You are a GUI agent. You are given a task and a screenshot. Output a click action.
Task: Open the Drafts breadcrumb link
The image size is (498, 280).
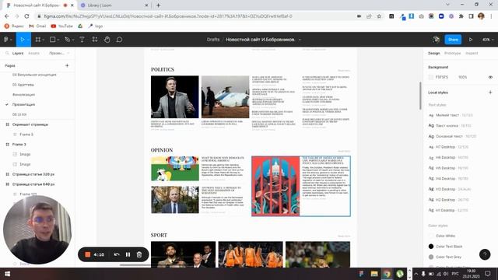coord(213,40)
